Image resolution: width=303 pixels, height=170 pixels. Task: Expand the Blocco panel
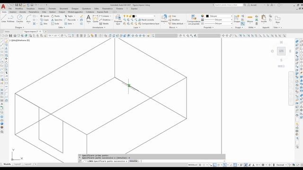173,27
